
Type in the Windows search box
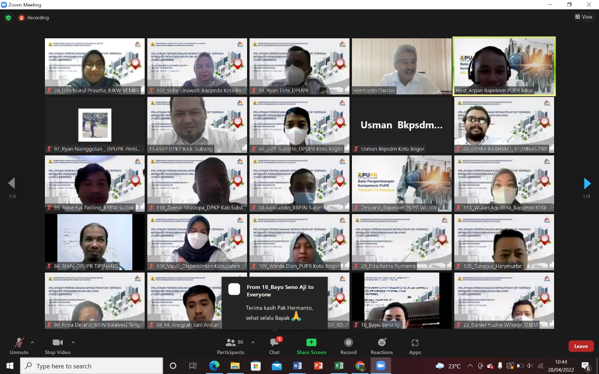click(x=91, y=366)
